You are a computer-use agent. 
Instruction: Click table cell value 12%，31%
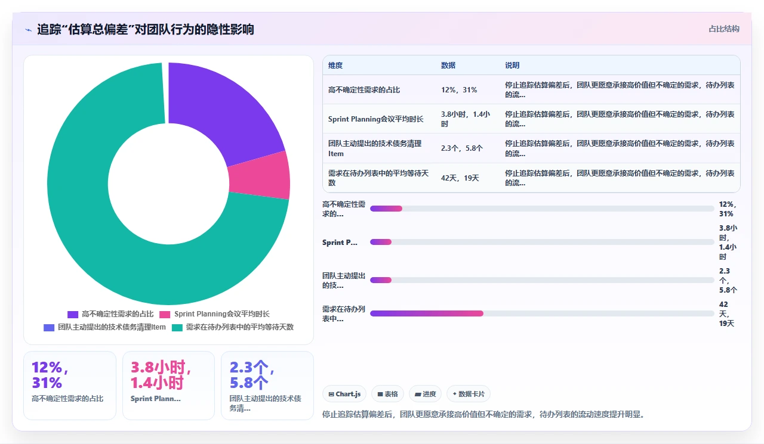pyautogui.click(x=459, y=89)
